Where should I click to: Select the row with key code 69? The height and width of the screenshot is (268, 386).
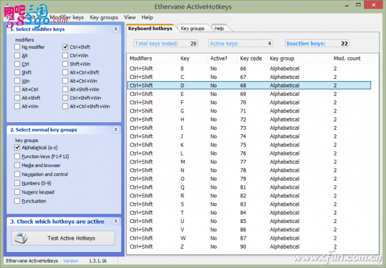click(x=249, y=94)
